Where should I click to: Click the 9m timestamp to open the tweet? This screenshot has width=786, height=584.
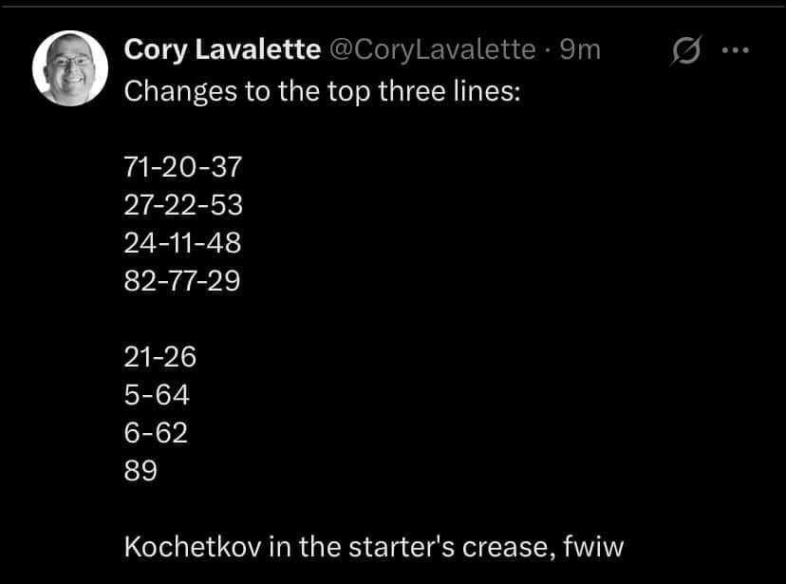(x=580, y=50)
